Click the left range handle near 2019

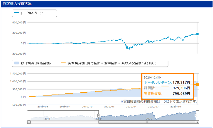coord(98,115)
